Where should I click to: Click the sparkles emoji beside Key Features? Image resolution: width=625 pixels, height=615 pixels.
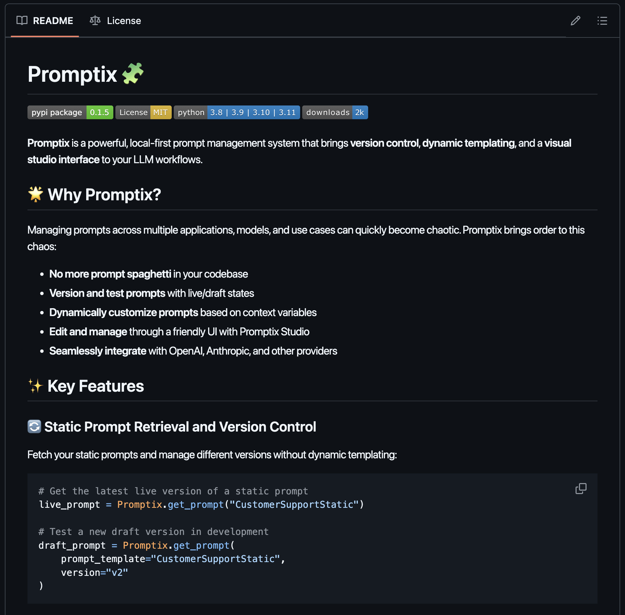point(35,386)
